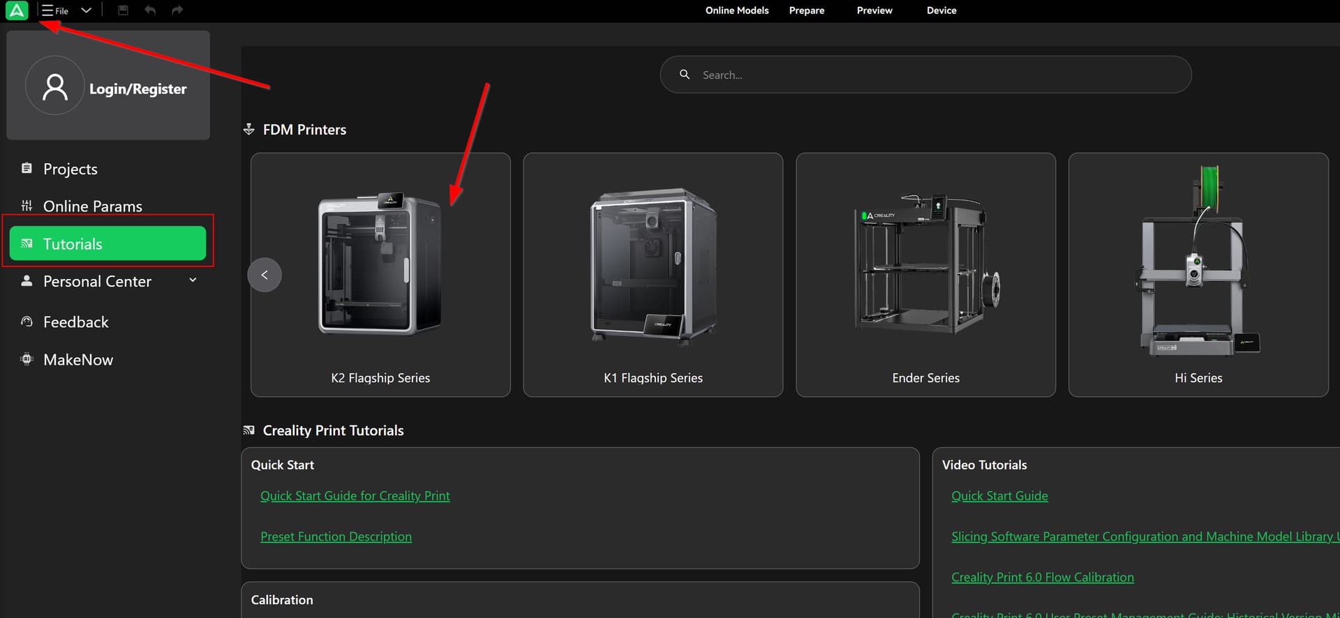Click the undo arrow icon
The image size is (1340, 618).
(x=150, y=10)
